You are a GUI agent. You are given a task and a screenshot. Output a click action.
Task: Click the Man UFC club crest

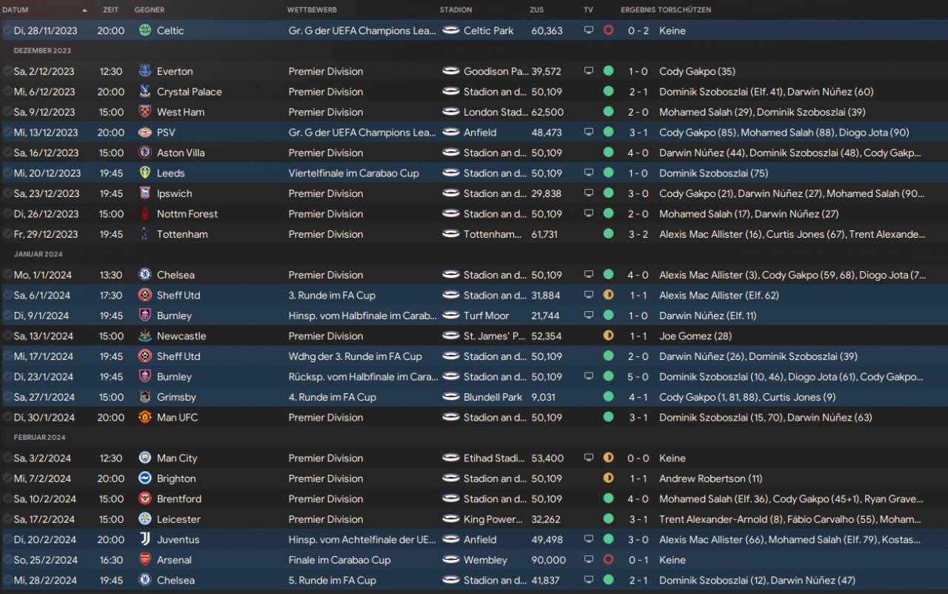pyautogui.click(x=144, y=418)
